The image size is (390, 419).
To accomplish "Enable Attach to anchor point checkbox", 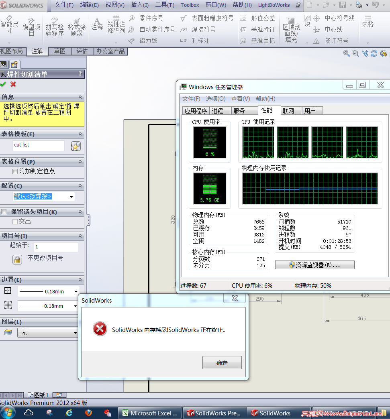I will pos(15,171).
